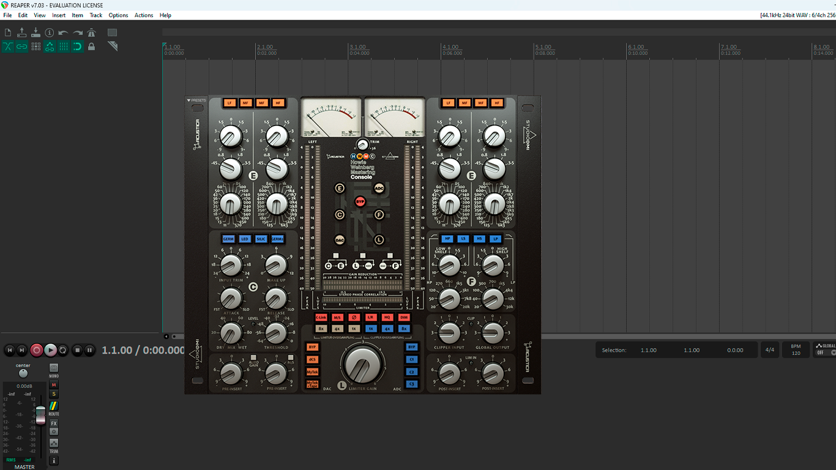Open PRESETS dropdown in plugin
Viewport: 836px width, 470px height.
click(196, 100)
